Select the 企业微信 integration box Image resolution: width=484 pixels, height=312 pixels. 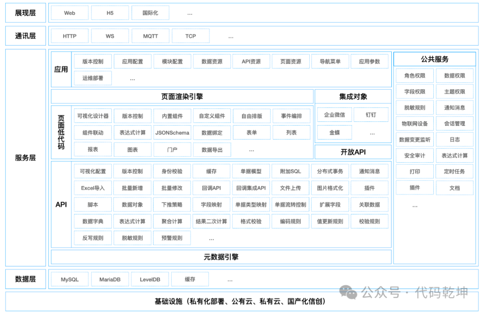335,115
